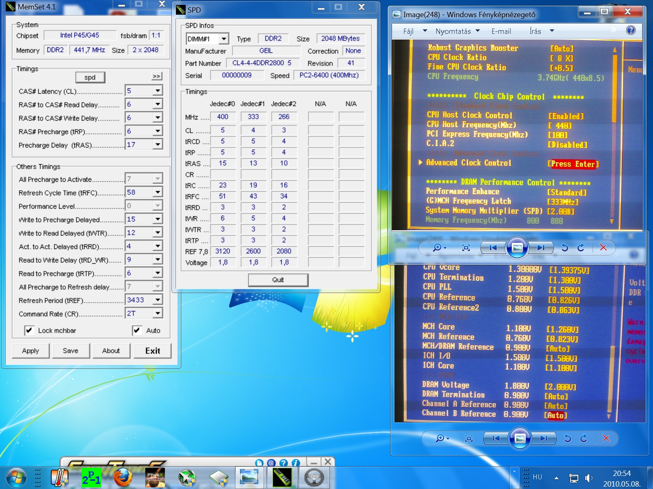Image resolution: width=653 pixels, height=489 pixels.
Task: Click Exit in MemSet
Action: 153,351
